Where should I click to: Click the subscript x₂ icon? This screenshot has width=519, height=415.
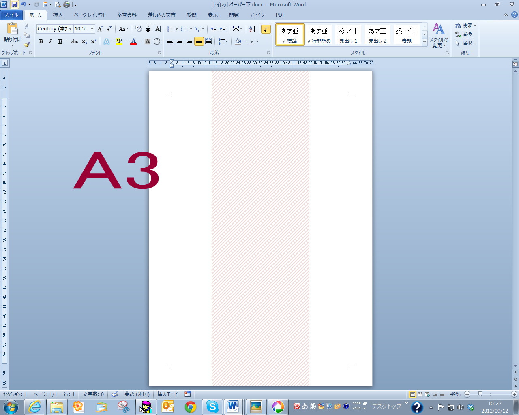84,41
